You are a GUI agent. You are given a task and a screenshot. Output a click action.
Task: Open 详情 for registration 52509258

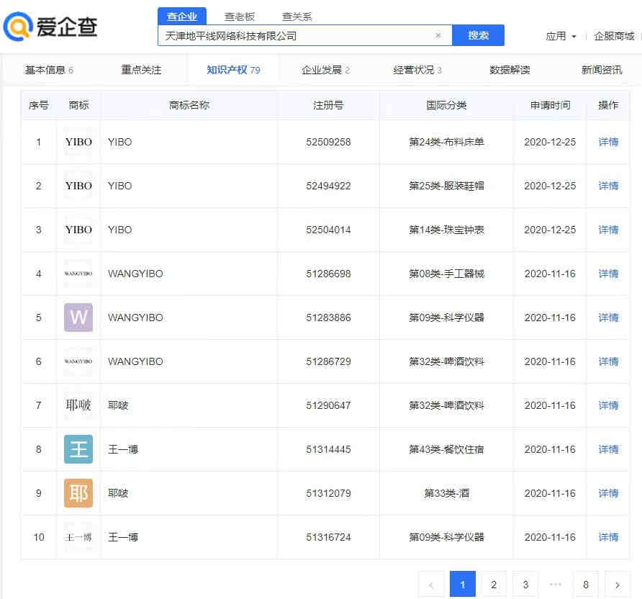coord(608,142)
